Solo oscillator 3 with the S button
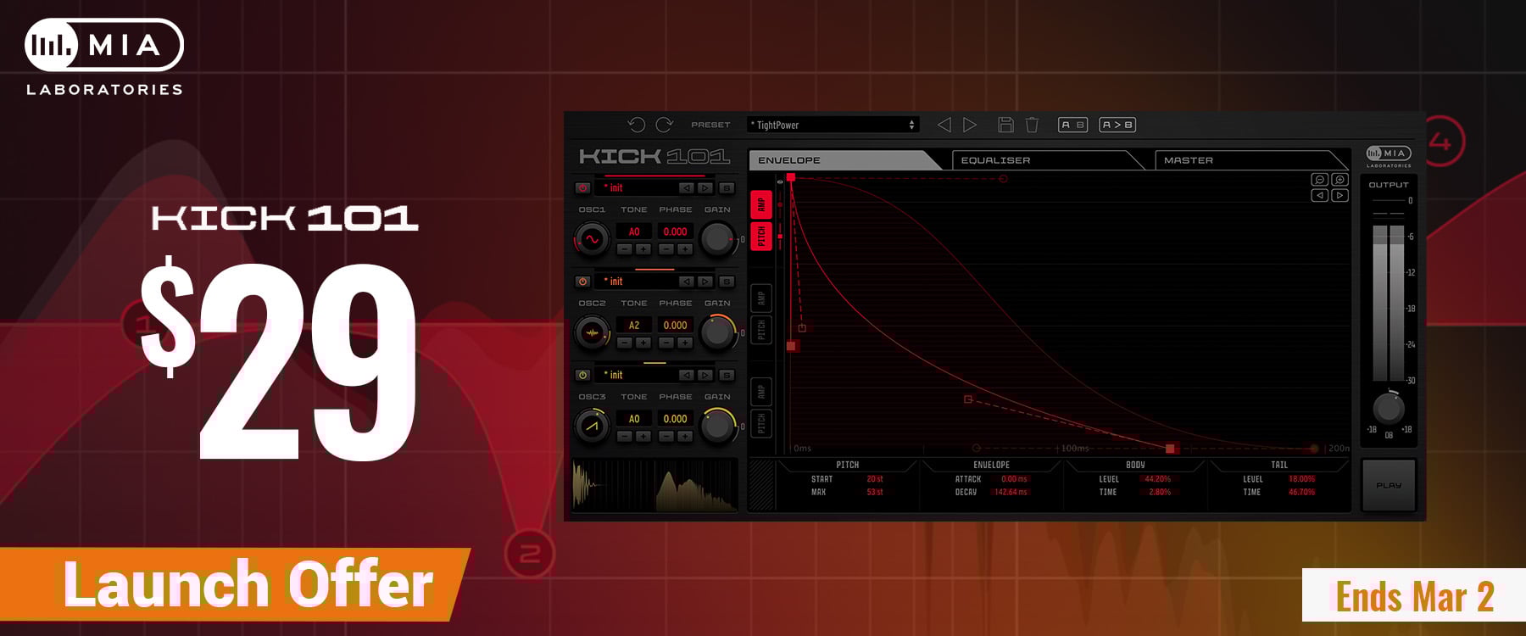The height and width of the screenshot is (636, 1526). 727,375
